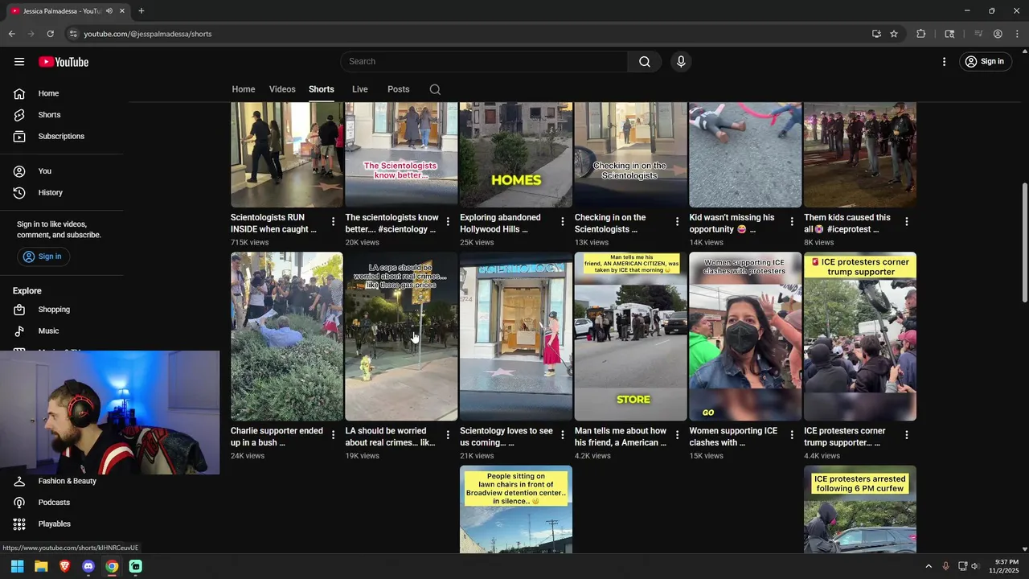The image size is (1029, 579).
Task: Search within channel using magnifier icon
Action: 435,89
